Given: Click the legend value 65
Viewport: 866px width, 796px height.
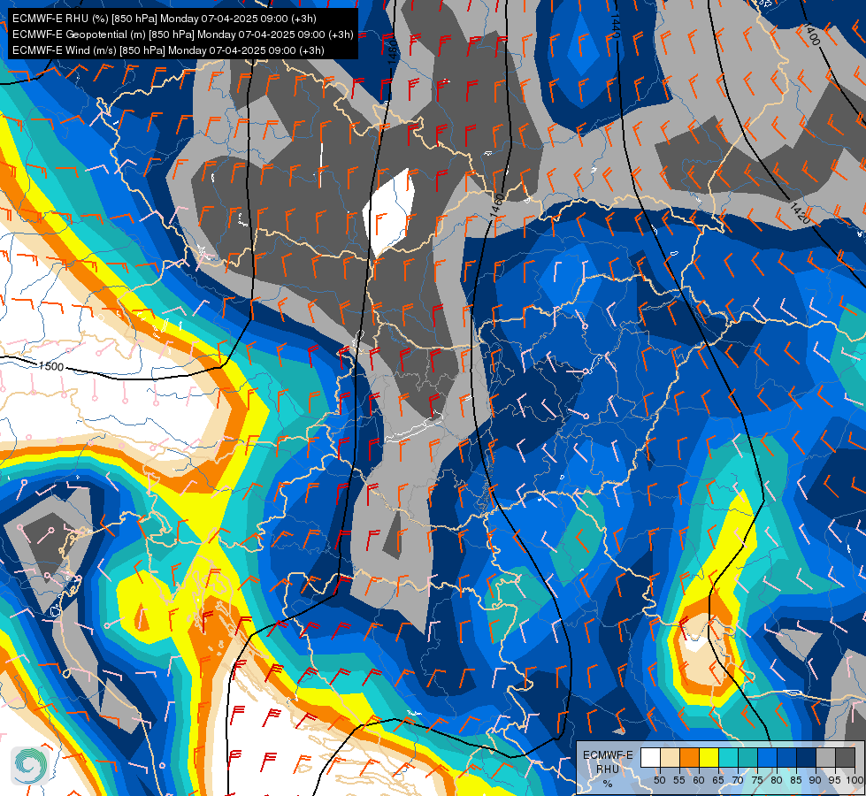Looking at the screenshot, I should coord(718,780).
